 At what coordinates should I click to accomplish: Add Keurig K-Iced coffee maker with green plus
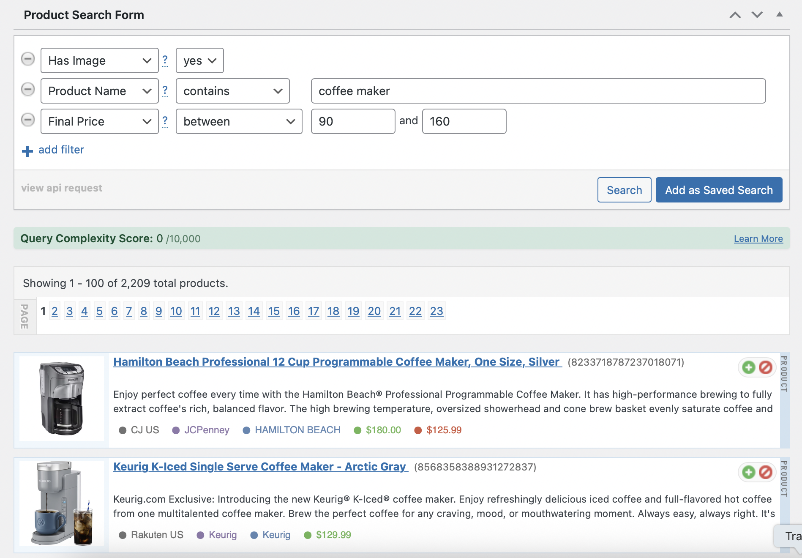point(749,472)
